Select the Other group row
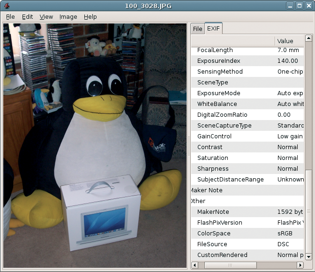This screenshot has width=315, height=272. pos(247,201)
